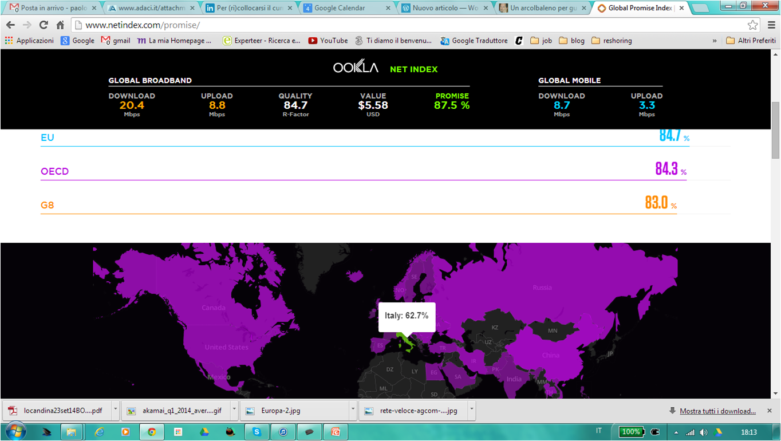Show hidden bookmarks with the chevron

point(714,41)
